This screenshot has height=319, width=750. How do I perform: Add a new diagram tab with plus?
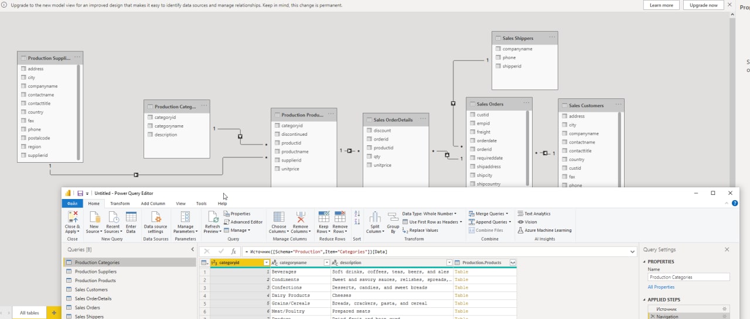click(54, 313)
